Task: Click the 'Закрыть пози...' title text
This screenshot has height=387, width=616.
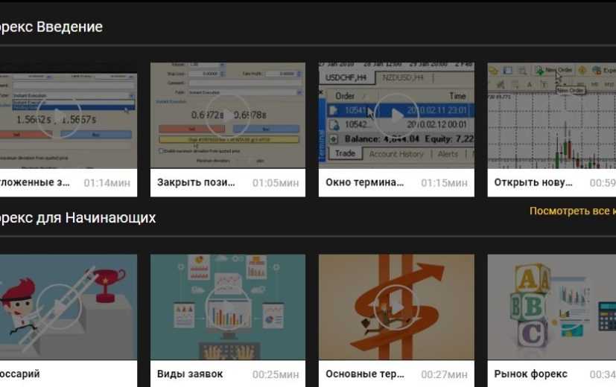Action: [x=196, y=182]
